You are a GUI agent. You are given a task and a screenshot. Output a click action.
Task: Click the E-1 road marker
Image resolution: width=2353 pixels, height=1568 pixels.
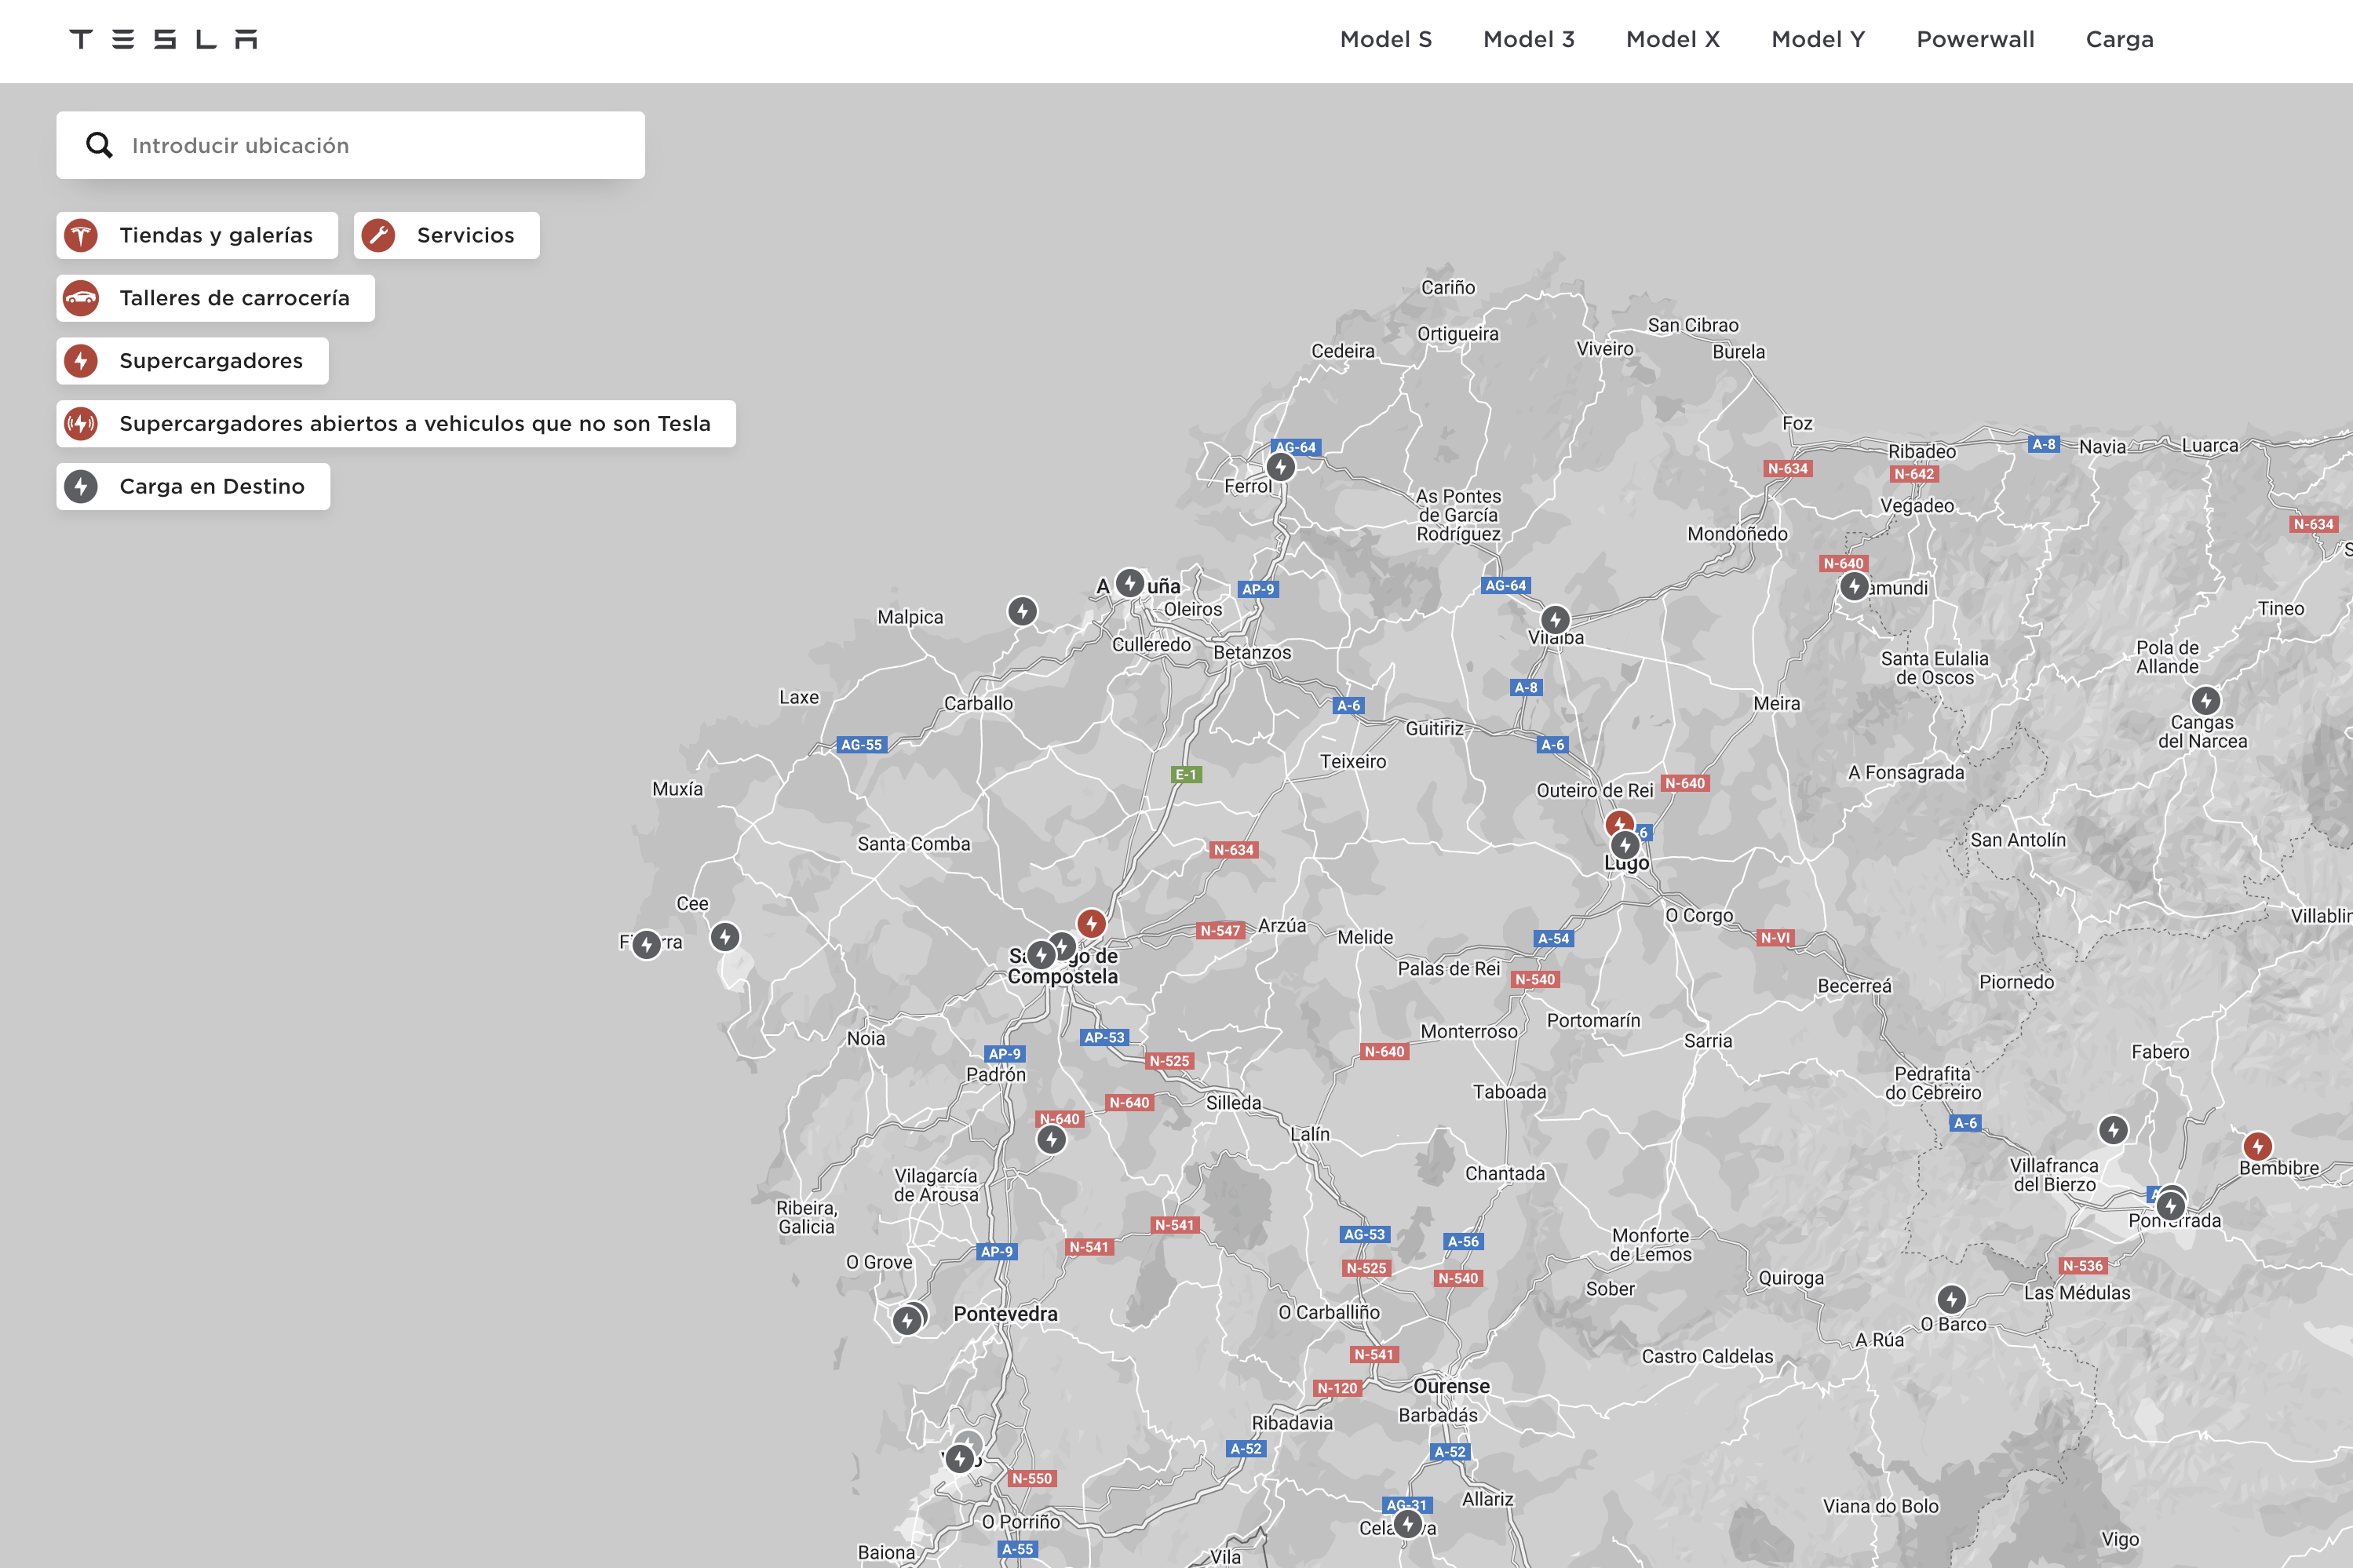[1186, 775]
